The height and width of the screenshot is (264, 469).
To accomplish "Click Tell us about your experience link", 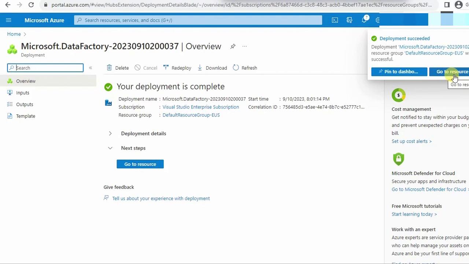I will [x=161, y=198].
